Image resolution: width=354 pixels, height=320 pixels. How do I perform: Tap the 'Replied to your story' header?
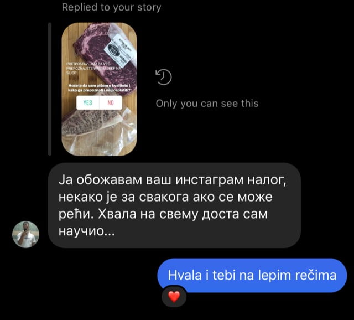(112, 7)
